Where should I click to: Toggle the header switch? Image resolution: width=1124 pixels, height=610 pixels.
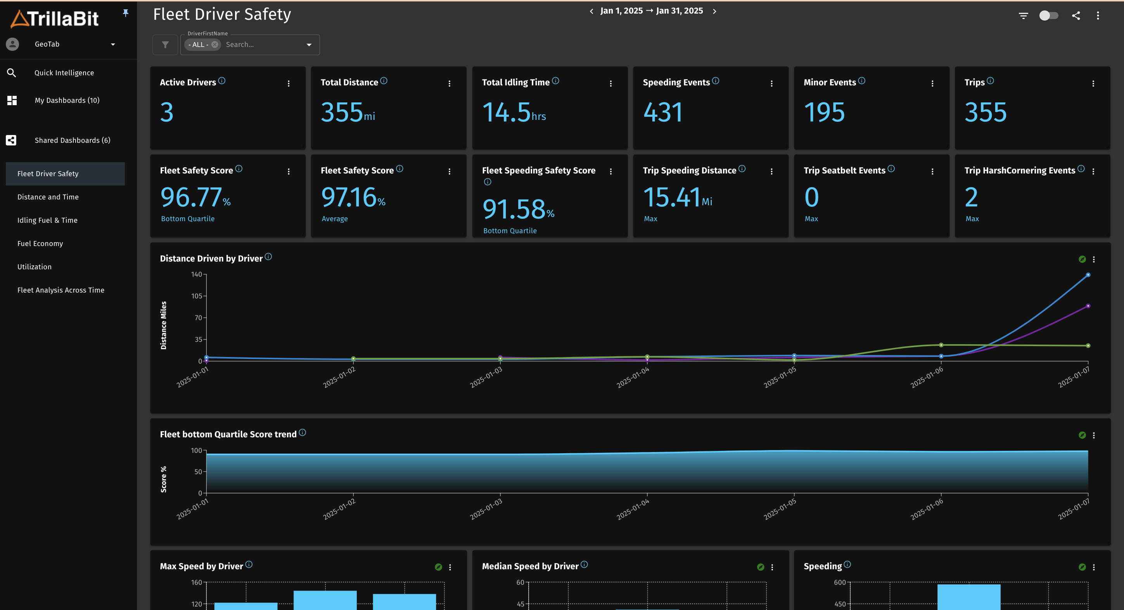(x=1048, y=16)
